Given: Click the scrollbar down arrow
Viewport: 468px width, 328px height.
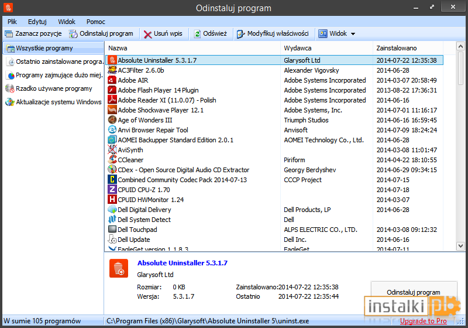Looking at the screenshot, I should [460, 246].
